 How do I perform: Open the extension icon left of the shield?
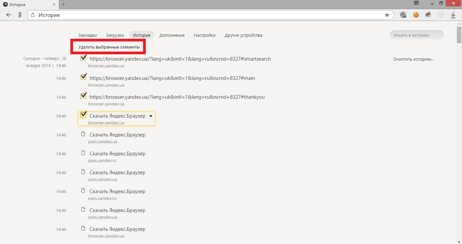pyautogui.click(x=428, y=15)
